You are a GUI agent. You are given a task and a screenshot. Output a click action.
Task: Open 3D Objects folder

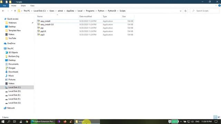click(x=13, y=52)
